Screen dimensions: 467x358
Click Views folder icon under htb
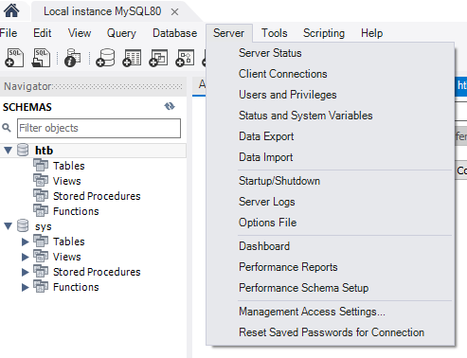41,180
